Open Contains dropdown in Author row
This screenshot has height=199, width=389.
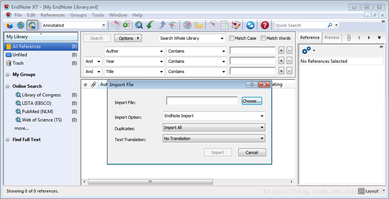197,51
